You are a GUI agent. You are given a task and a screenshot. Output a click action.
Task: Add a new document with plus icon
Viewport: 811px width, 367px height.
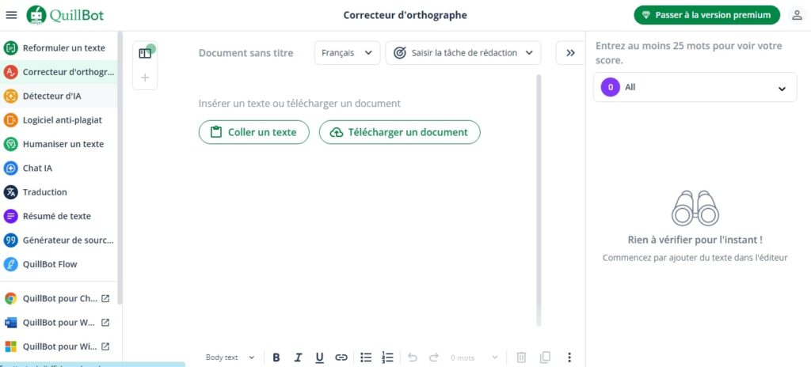146,78
